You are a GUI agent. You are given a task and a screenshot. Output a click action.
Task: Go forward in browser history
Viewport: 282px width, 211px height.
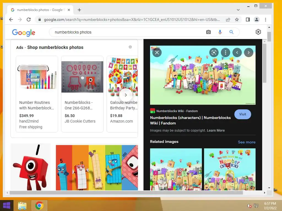coord(20,20)
